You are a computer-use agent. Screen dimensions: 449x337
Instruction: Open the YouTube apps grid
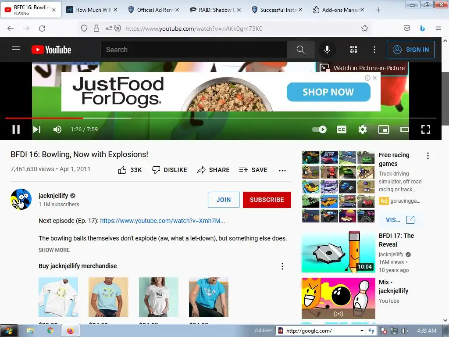coord(353,50)
